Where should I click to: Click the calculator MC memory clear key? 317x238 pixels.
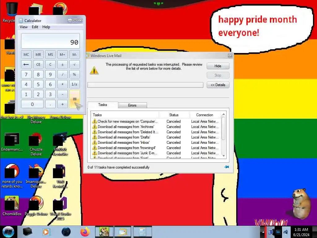pos(26,55)
